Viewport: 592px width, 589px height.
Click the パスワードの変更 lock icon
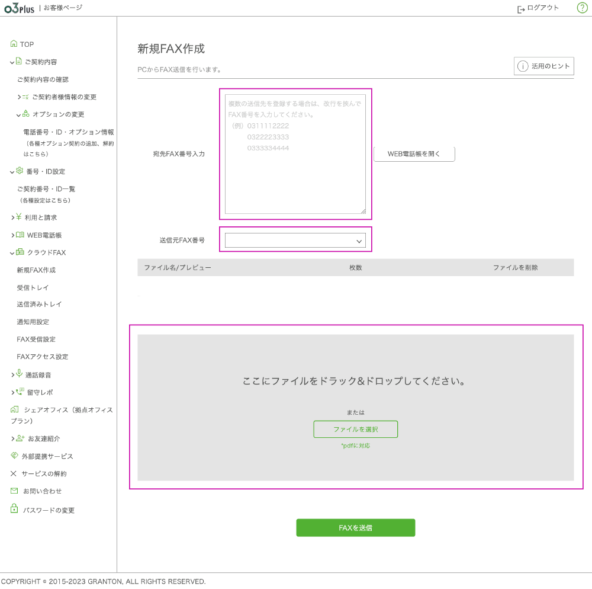14,508
